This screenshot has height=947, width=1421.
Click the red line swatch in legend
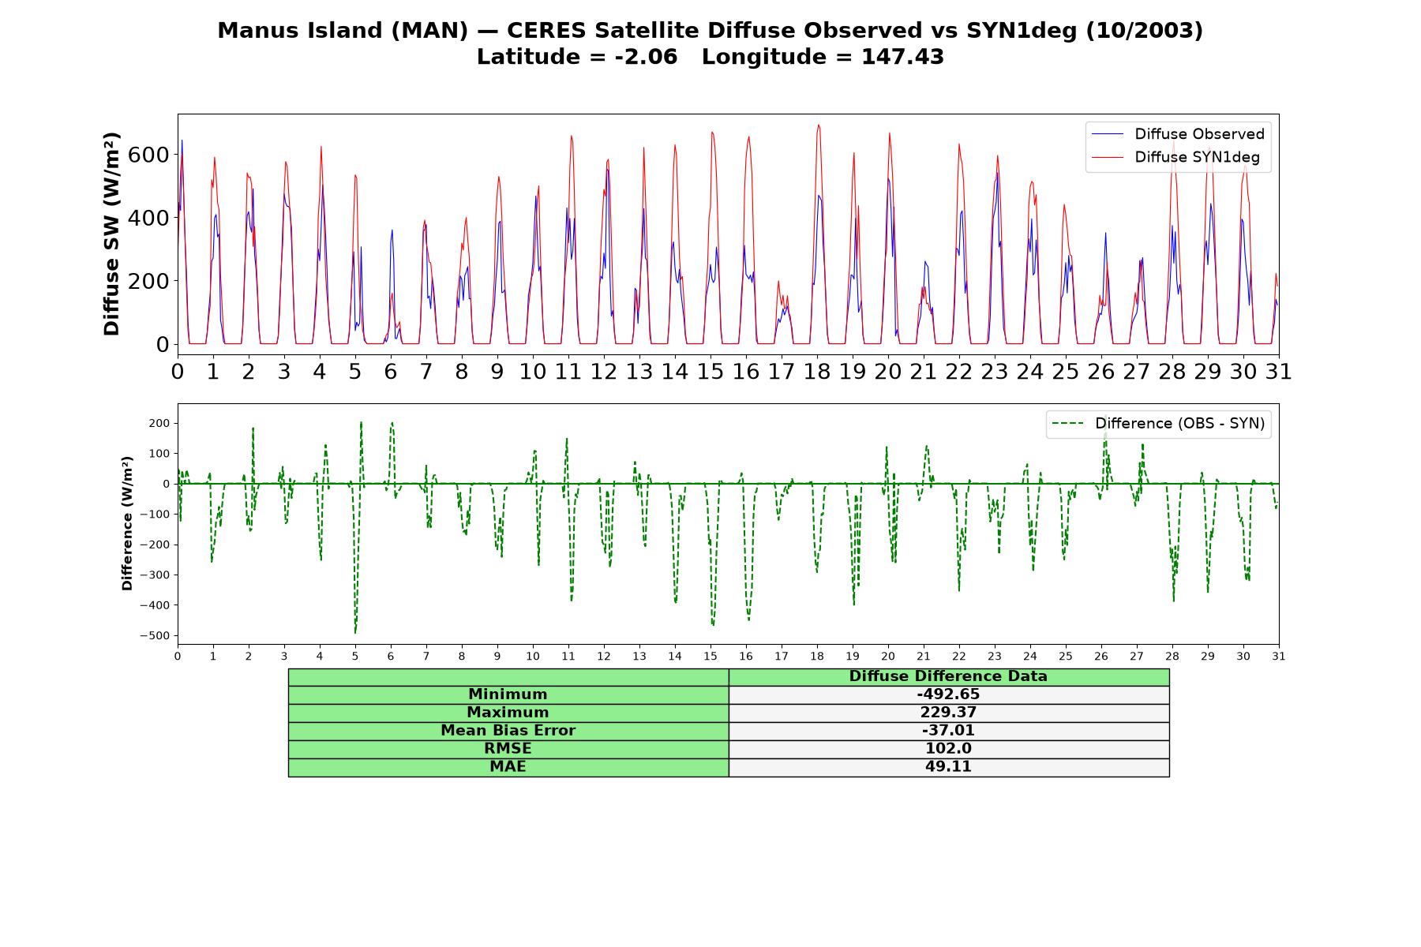pyautogui.click(x=1107, y=157)
